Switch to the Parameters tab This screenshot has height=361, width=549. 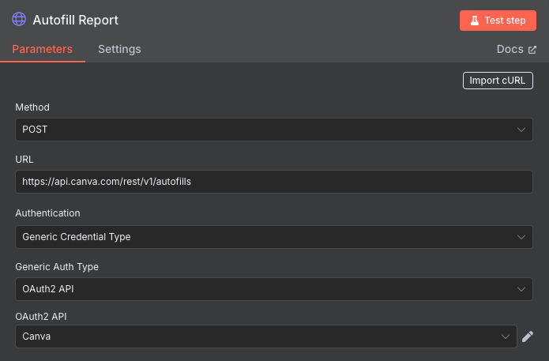tap(43, 49)
